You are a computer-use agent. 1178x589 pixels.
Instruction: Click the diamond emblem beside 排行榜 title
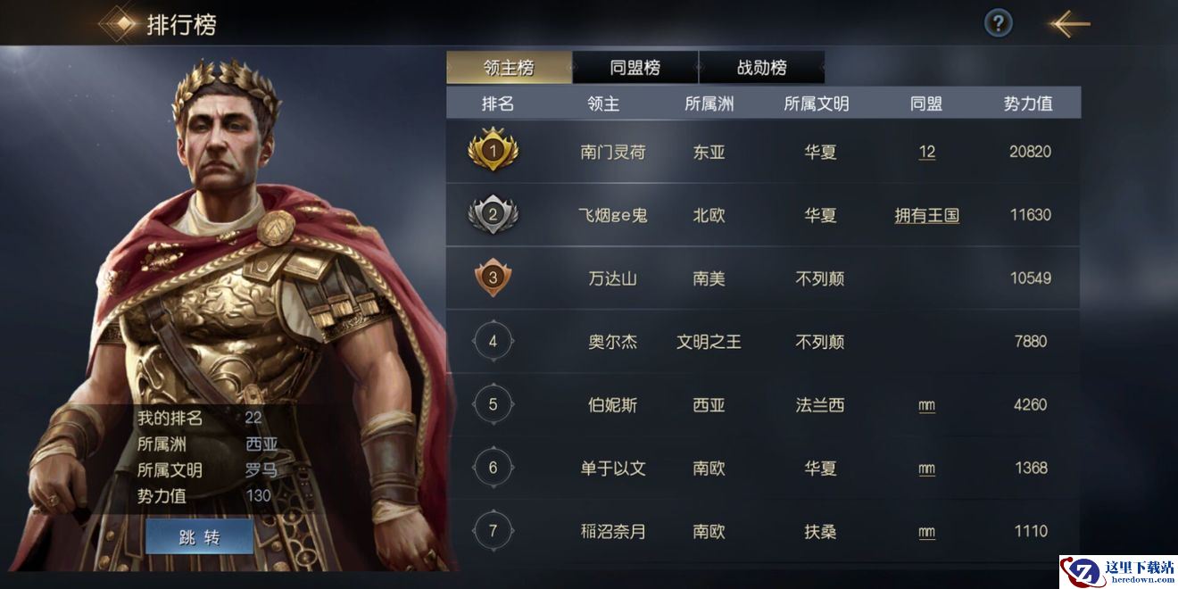(x=117, y=24)
